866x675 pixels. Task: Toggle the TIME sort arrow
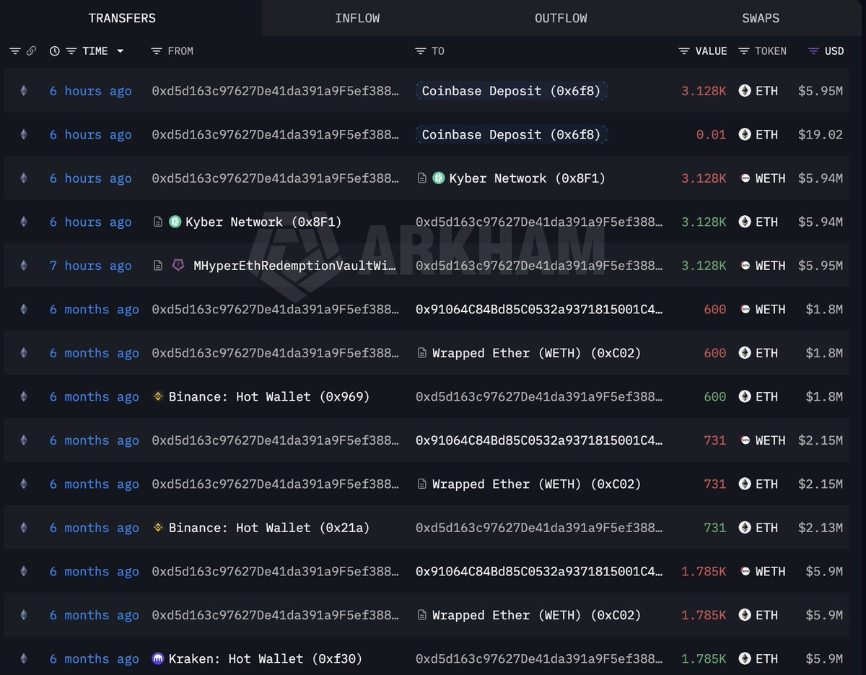[x=120, y=51]
